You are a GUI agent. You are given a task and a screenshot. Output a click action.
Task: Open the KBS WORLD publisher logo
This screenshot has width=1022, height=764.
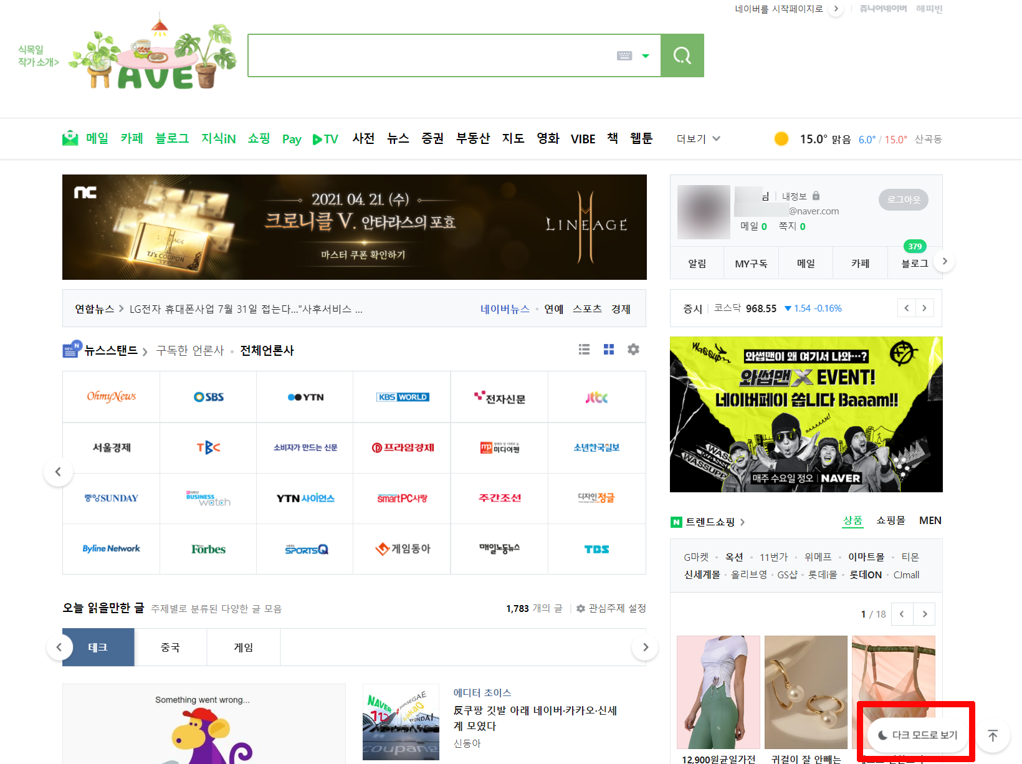tap(403, 397)
